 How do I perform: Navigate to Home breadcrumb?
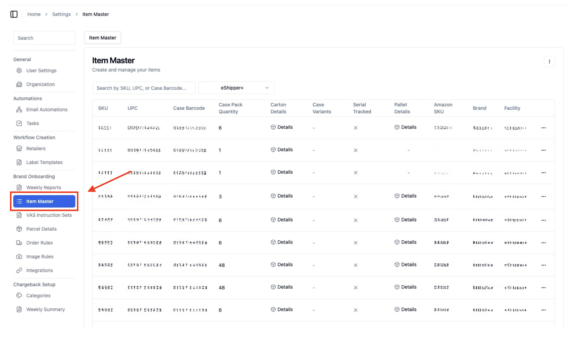pyautogui.click(x=34, y=14)
